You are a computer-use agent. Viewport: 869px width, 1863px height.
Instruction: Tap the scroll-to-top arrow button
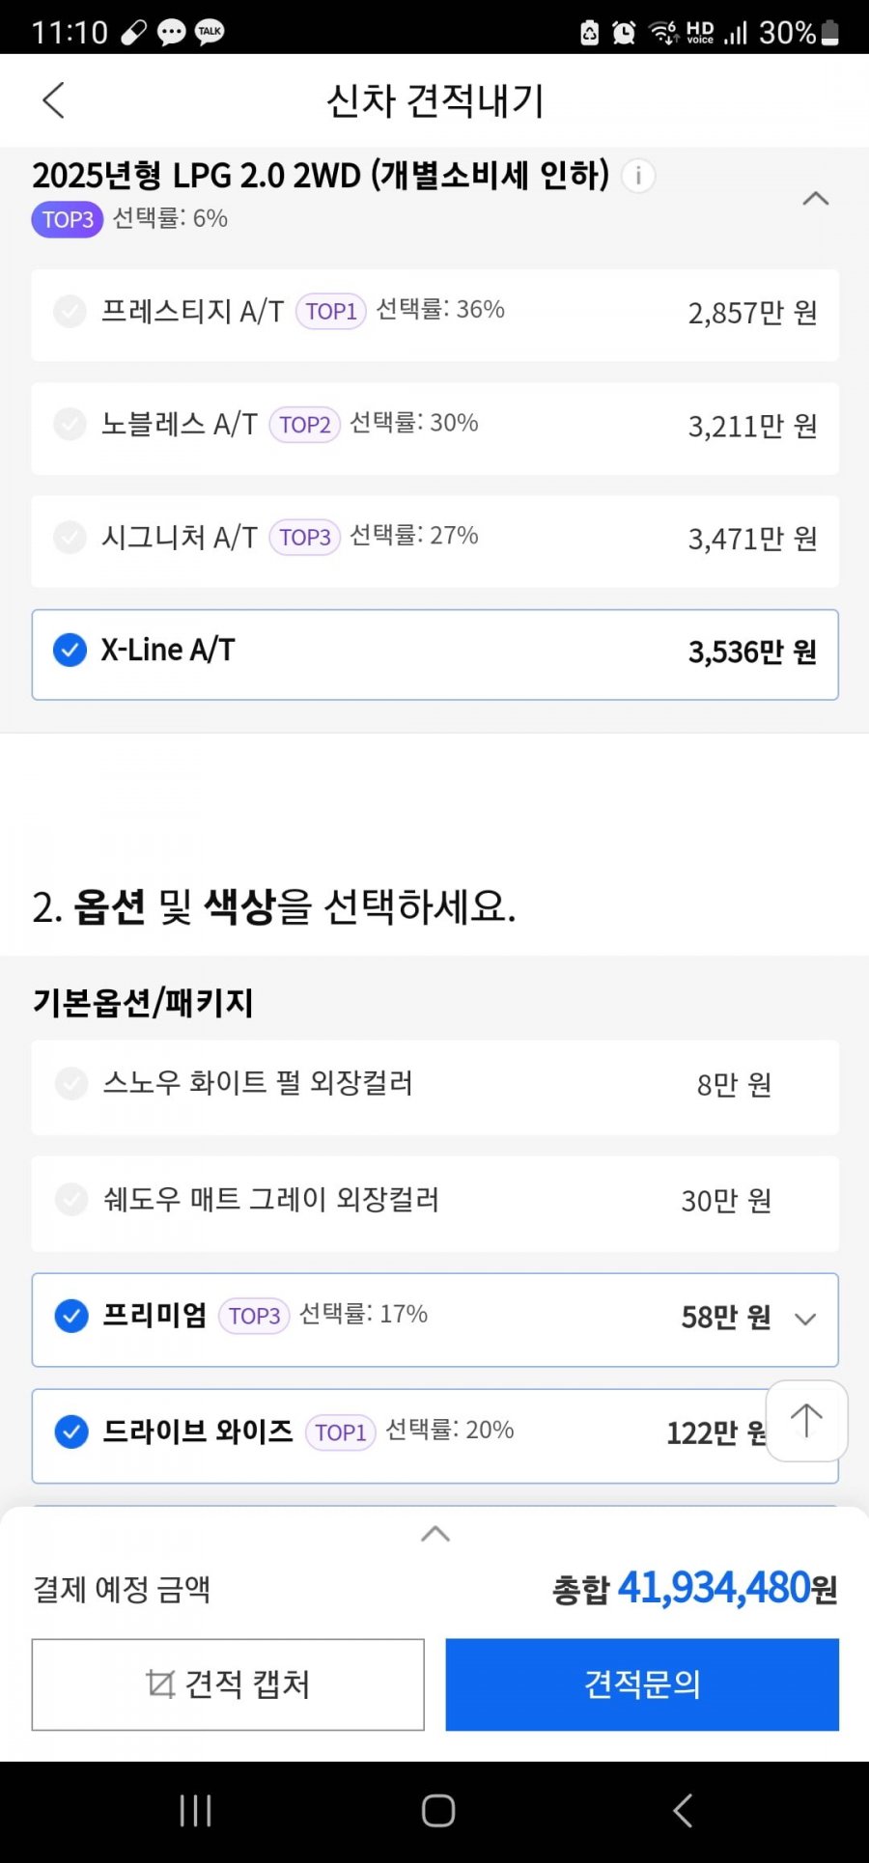[x=806, y=1421]
